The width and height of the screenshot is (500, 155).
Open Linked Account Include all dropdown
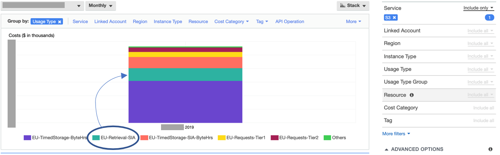(x=481, y=31)
